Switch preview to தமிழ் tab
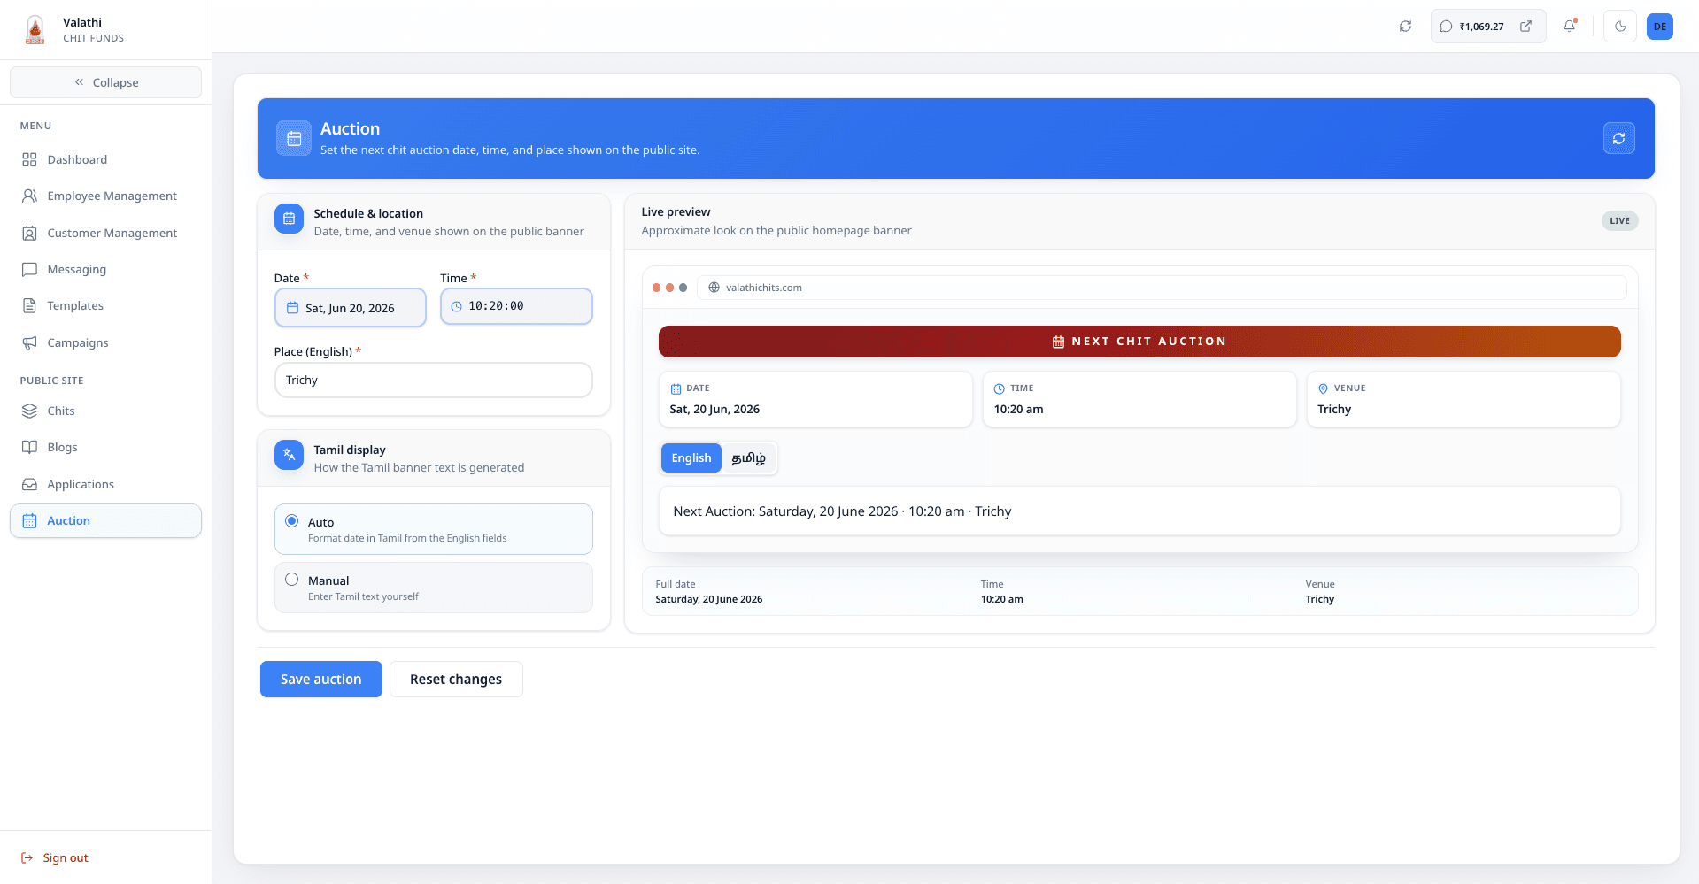Viewport: 1699px width, 884px height. pos(748,457)
